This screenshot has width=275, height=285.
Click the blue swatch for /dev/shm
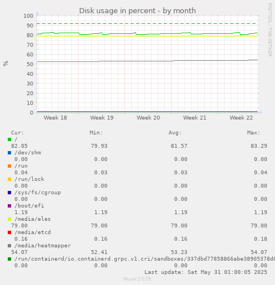tap(9, 153)
